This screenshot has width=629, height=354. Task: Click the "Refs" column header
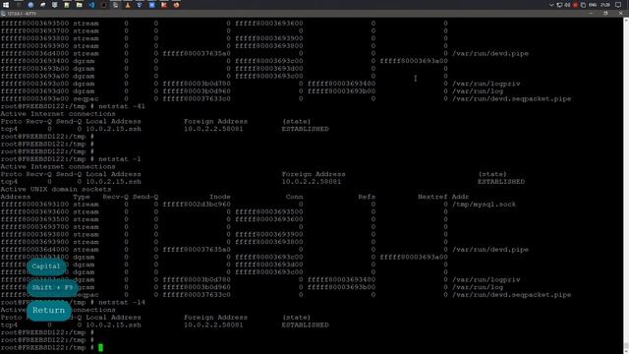(367, 197)
